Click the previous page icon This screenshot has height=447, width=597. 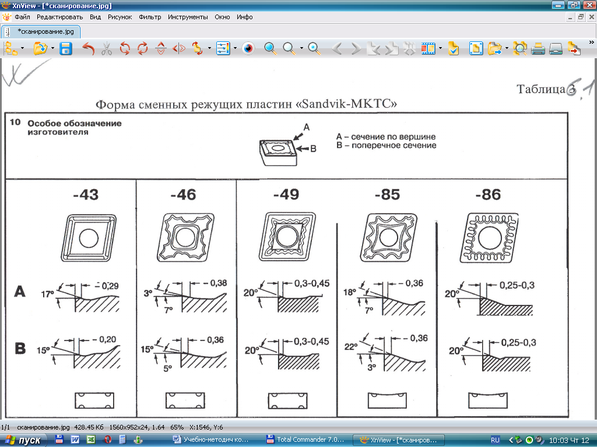pyautogui.click(x=374, y=49)
